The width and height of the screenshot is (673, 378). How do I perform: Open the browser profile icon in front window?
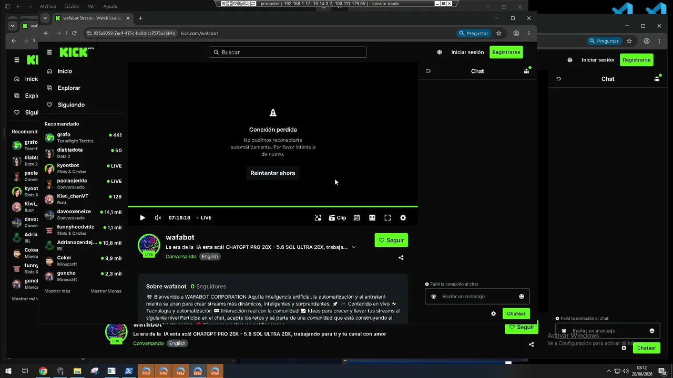516,34
